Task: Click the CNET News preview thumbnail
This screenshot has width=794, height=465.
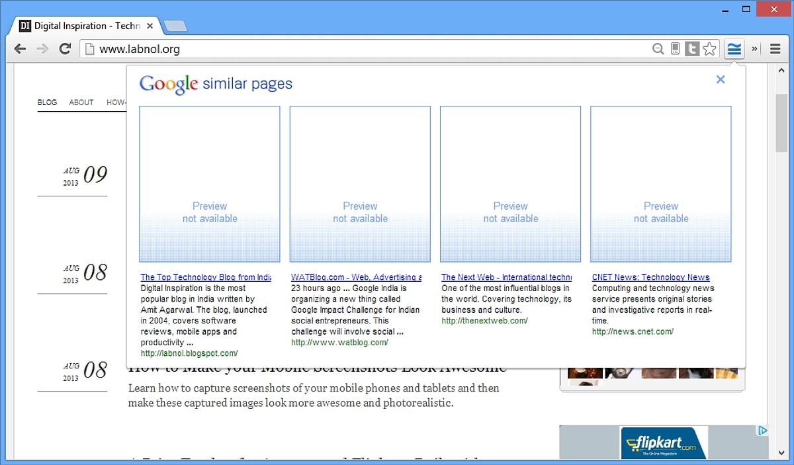Action: click(660, 184)
